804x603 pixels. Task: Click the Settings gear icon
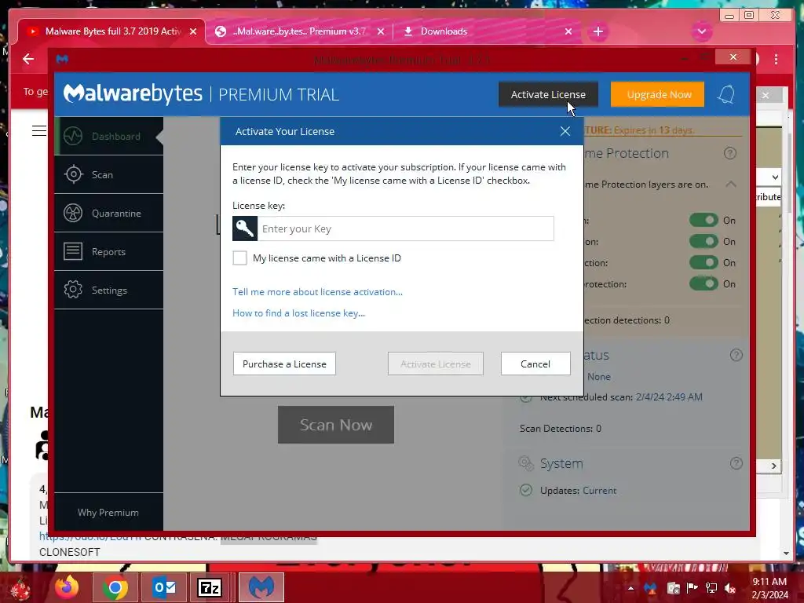pyautogui.click(x=73, y=290)
